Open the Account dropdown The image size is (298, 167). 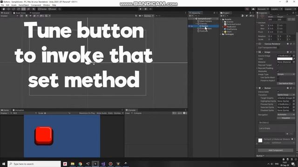pos(263,9)
